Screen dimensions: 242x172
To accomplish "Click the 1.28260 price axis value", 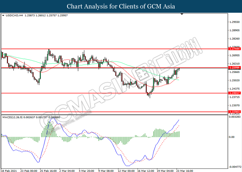I will pyautogui.click(x=235, y=39).
